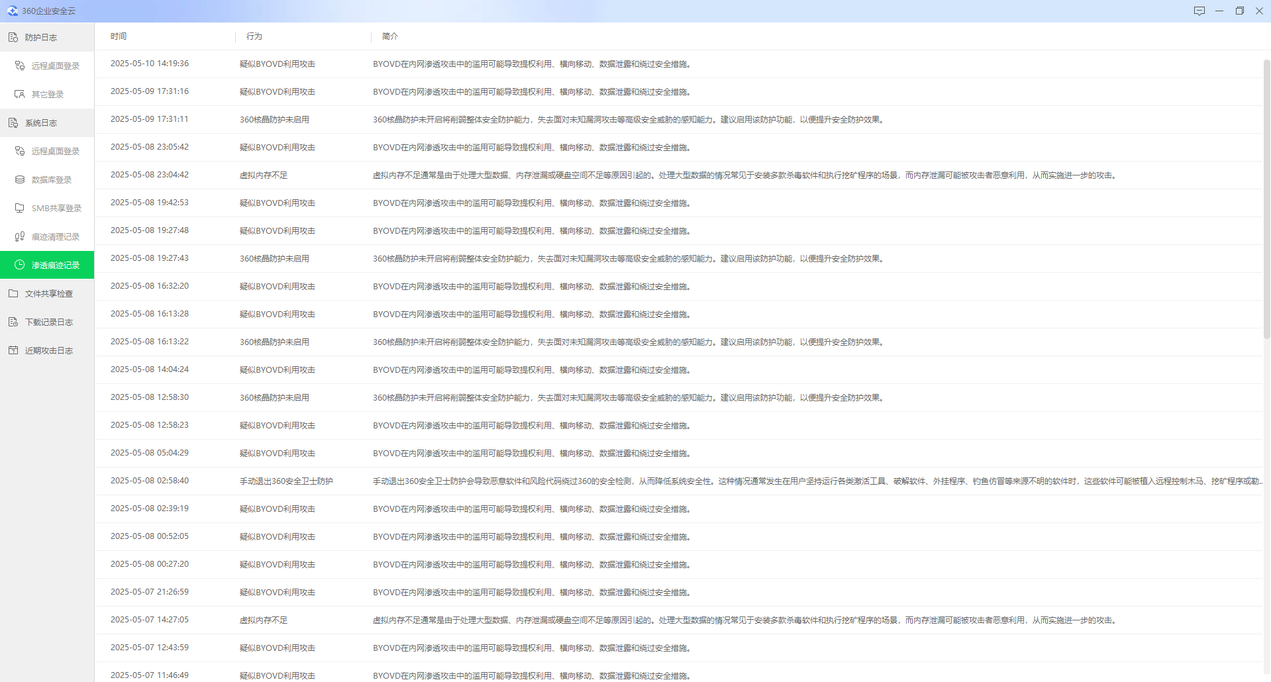Click 虚拟内存不足 in the 2025-05-08 23:04:42 row
Viewport: 1271px width, 682px height.
264,175
